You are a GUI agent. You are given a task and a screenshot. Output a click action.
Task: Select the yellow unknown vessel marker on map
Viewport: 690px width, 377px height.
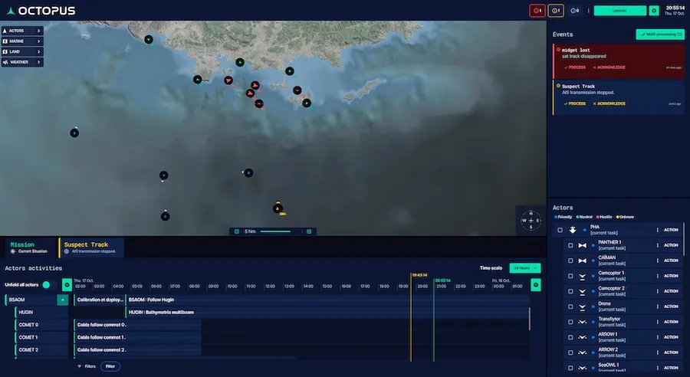point(278,208)
